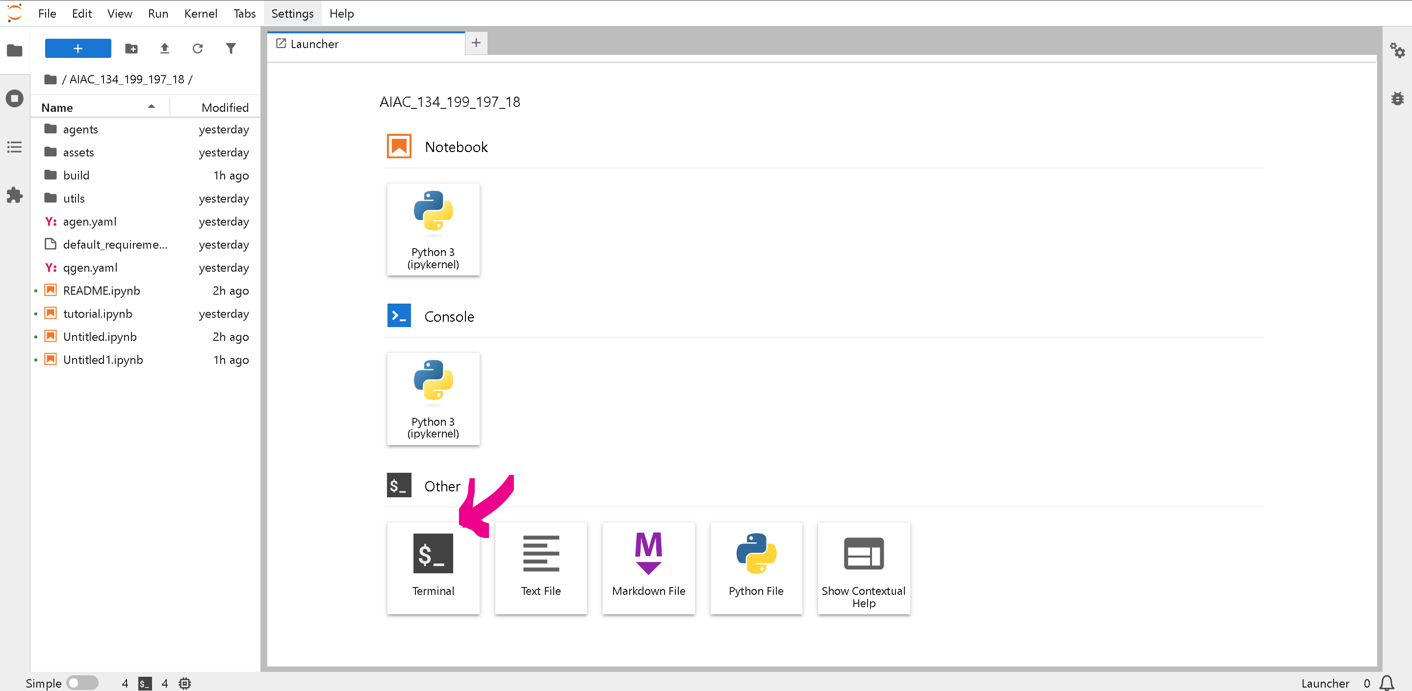
Task: Toggle the file filter funnel icon
Action: point(231,49)
